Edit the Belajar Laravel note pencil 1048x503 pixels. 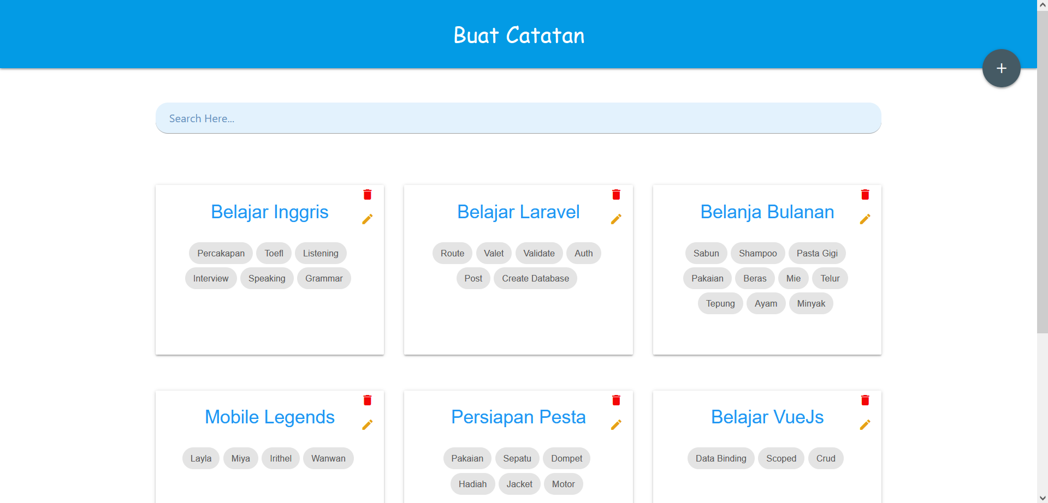(x=616, y=219)
